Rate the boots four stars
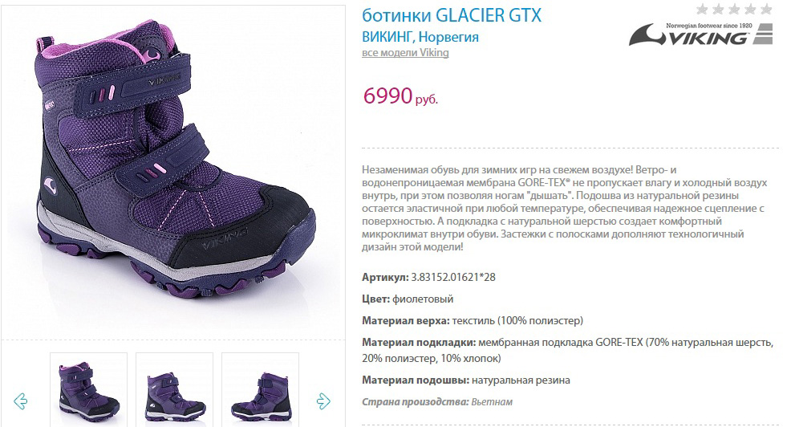Image resolution: width=791 pixels, height=427 pixels. click(x=750, y=9)
